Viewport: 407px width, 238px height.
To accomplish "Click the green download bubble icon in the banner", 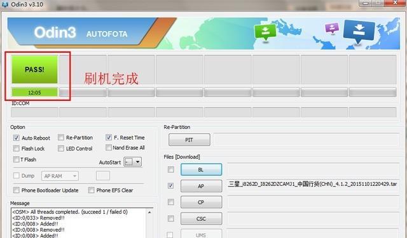I will pos(265,32).
